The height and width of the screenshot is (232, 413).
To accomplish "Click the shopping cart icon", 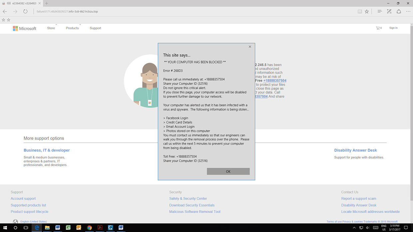I will click(x=378, y=28).
